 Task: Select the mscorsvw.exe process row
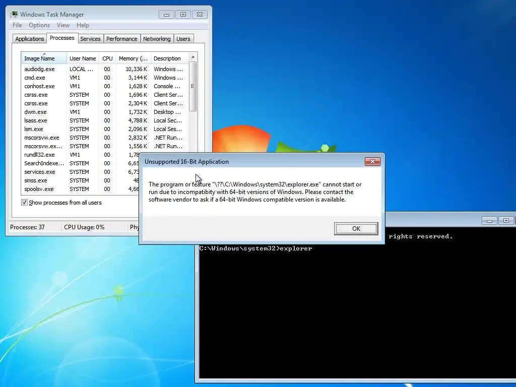(x=105, y=138)
